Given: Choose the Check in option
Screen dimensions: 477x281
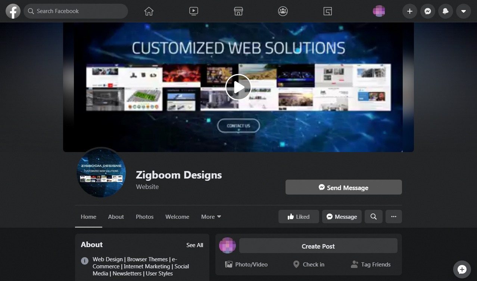Looking at the screenshot, I should pos(309,264).
